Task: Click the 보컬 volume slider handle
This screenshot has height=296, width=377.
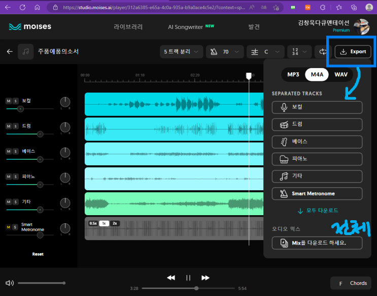Action: [20, 109]
